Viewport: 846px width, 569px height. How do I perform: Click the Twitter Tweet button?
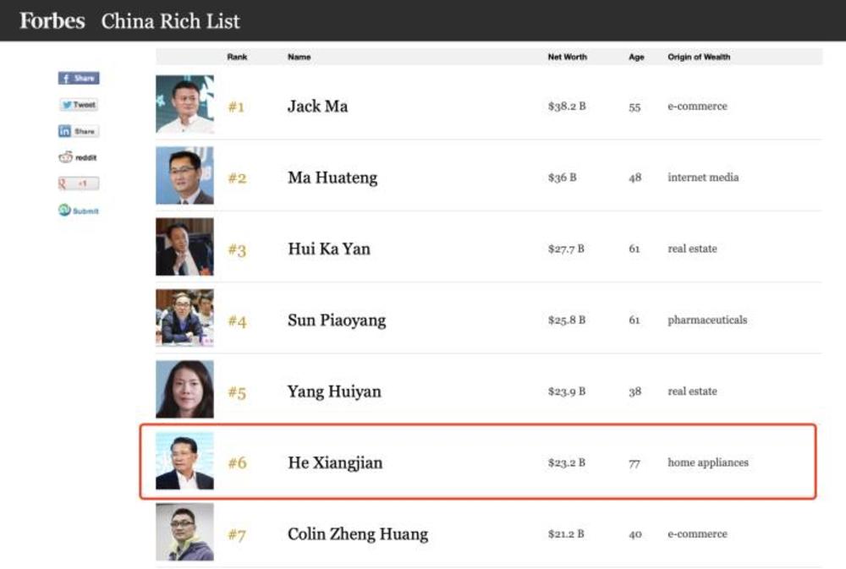tap(79, 105)
